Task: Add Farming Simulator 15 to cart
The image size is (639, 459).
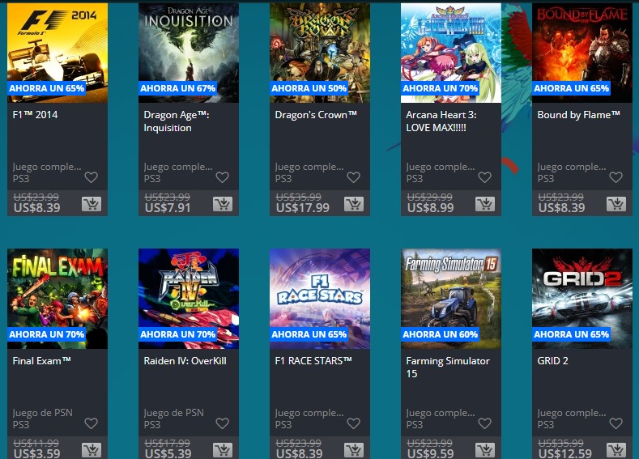Action: [x=485, y=450]
